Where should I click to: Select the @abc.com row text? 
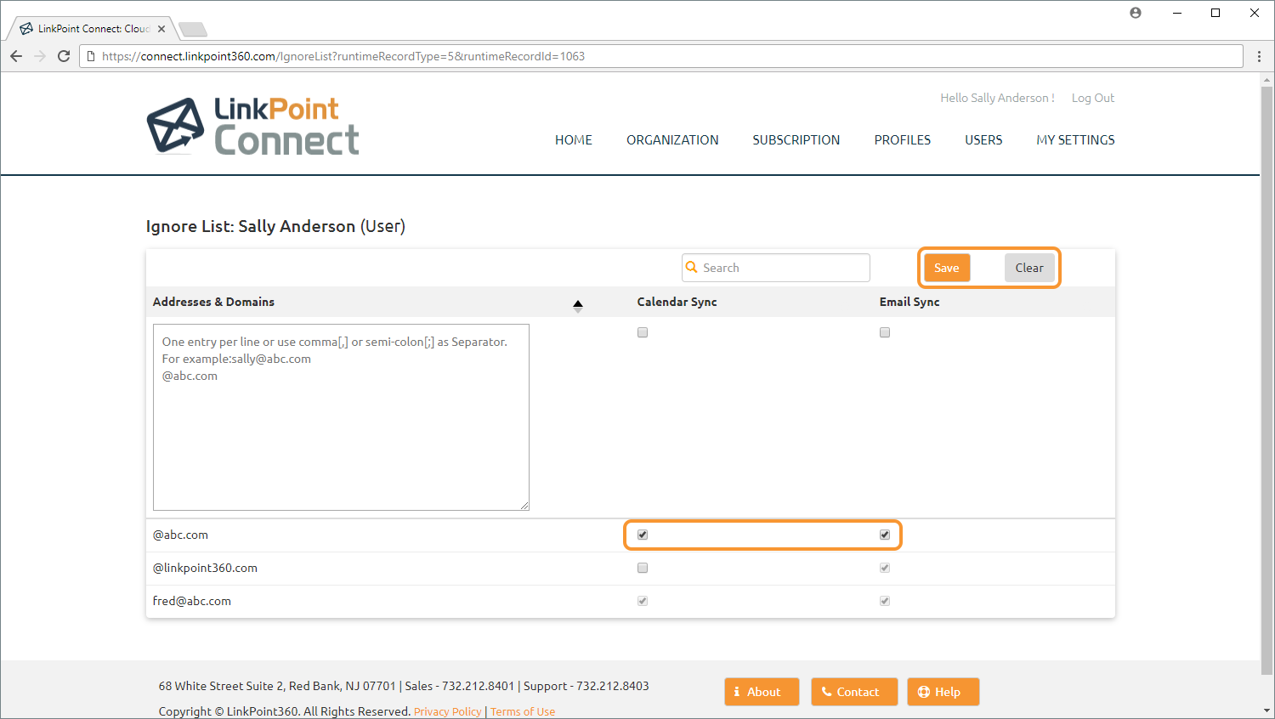180,535
